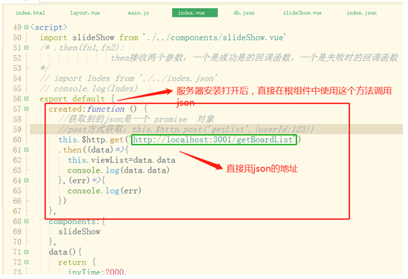
Task: Open the index.json tab
Action: click(362, 13)
